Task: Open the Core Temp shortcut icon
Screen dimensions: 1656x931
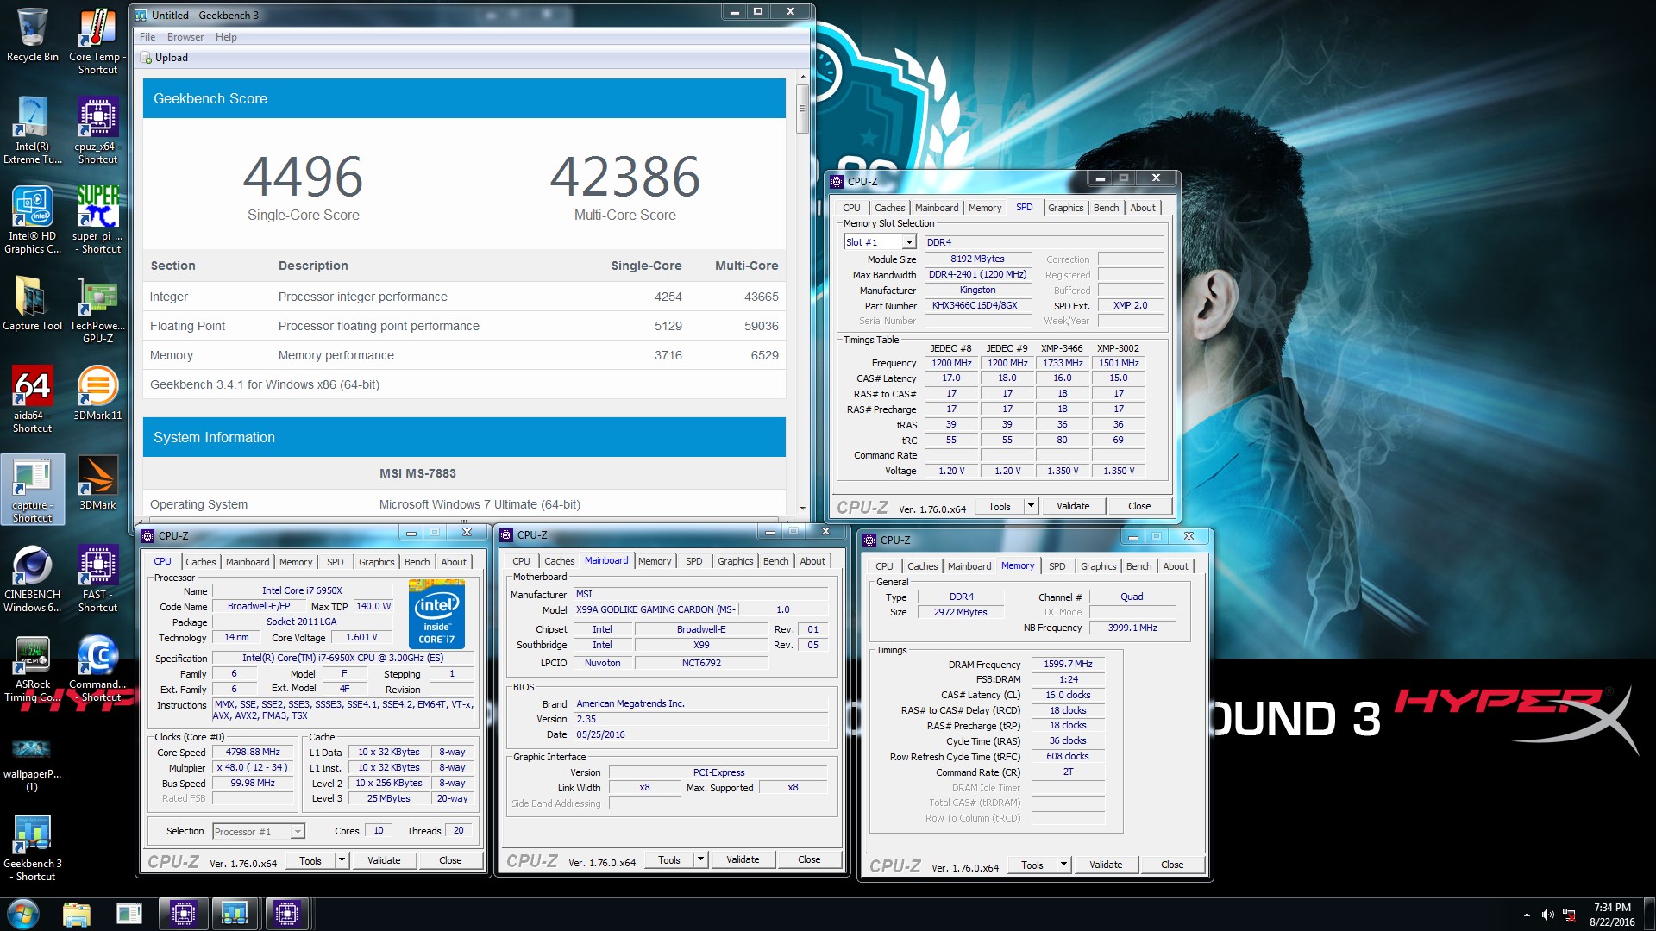Action: [97, 41]
